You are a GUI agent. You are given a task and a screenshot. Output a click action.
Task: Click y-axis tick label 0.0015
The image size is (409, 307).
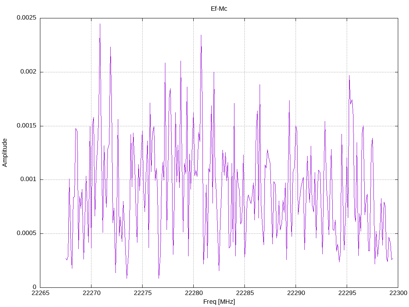(x=27, y=126)
